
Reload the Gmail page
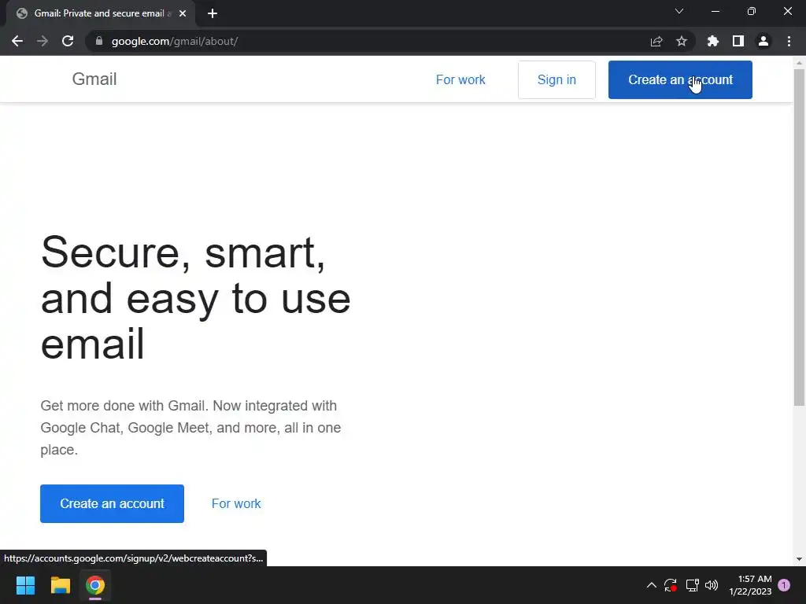tap(68, 41)
